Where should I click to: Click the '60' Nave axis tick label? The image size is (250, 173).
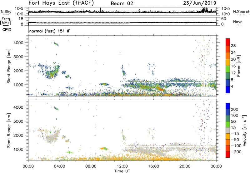pyautogui.click(x=224, y=19)
